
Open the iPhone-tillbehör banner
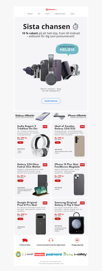click(70, 116)
